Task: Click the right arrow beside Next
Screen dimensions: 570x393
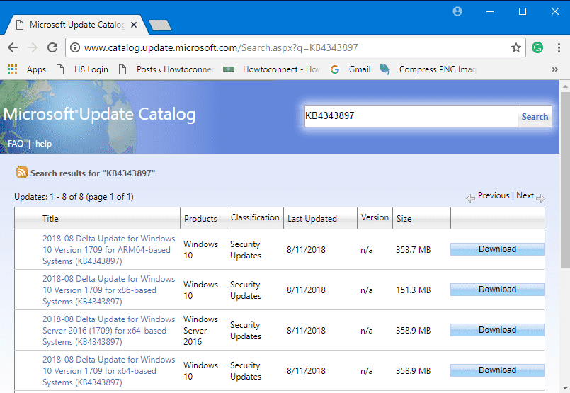Action: [x=540, y=198]
